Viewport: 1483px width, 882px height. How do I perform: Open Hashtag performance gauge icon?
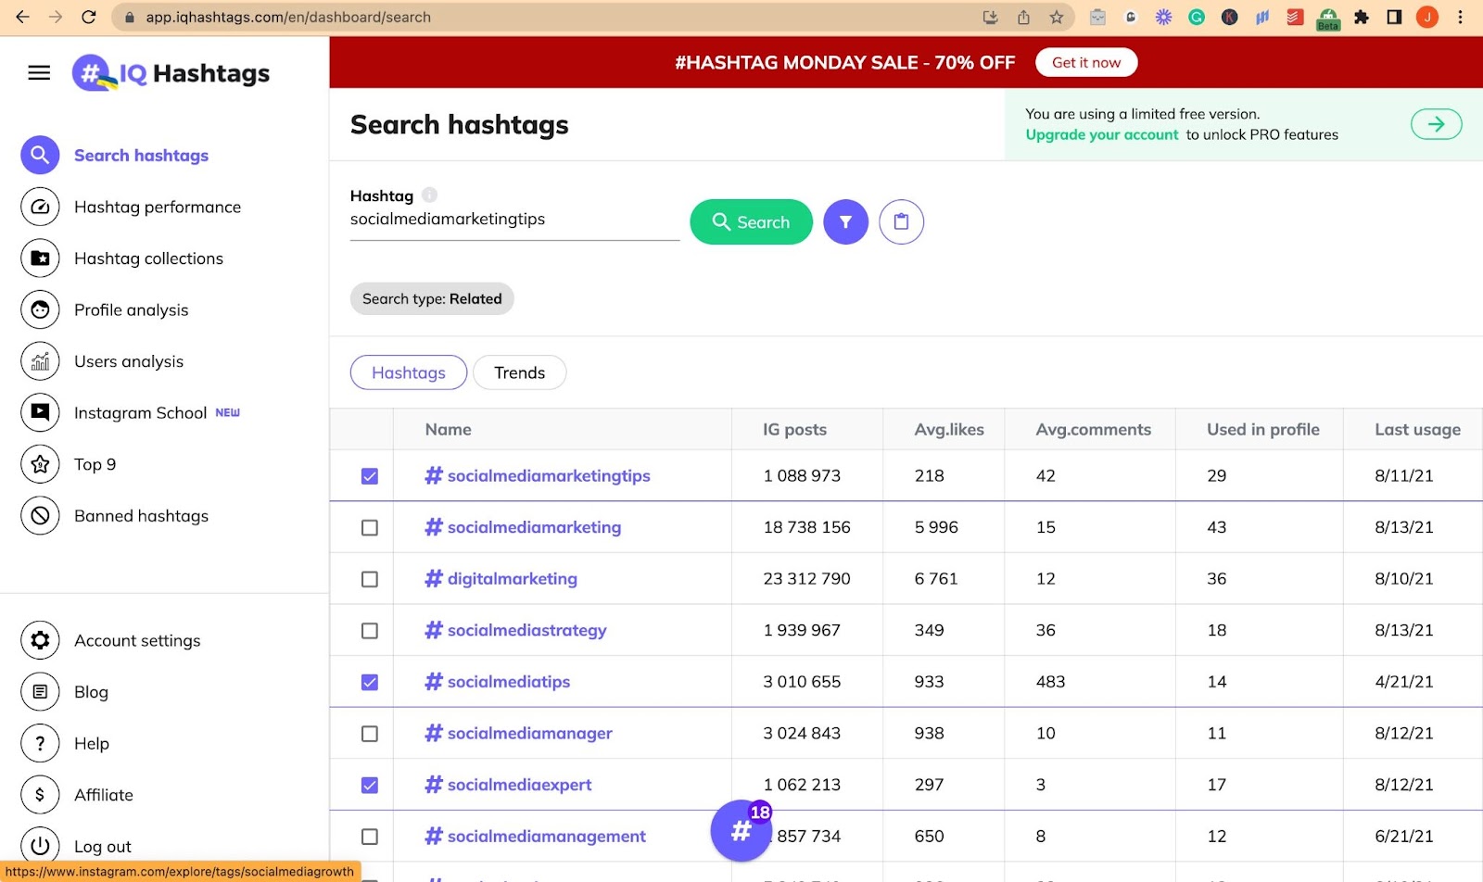pyautogui.click(x=40, y=207)
